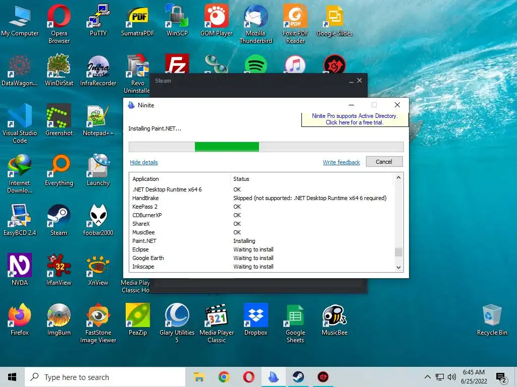
Task: Select the Internet Download Manager icon
Action: (20, 174)
